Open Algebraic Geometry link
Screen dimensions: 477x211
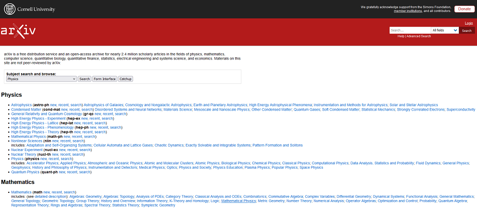(86, 196)
